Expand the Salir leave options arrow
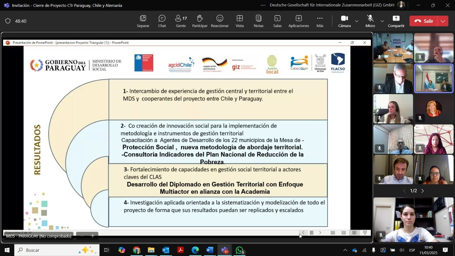Screen dimensions: 455x256 pyautogui.click(x=443, y=21)
